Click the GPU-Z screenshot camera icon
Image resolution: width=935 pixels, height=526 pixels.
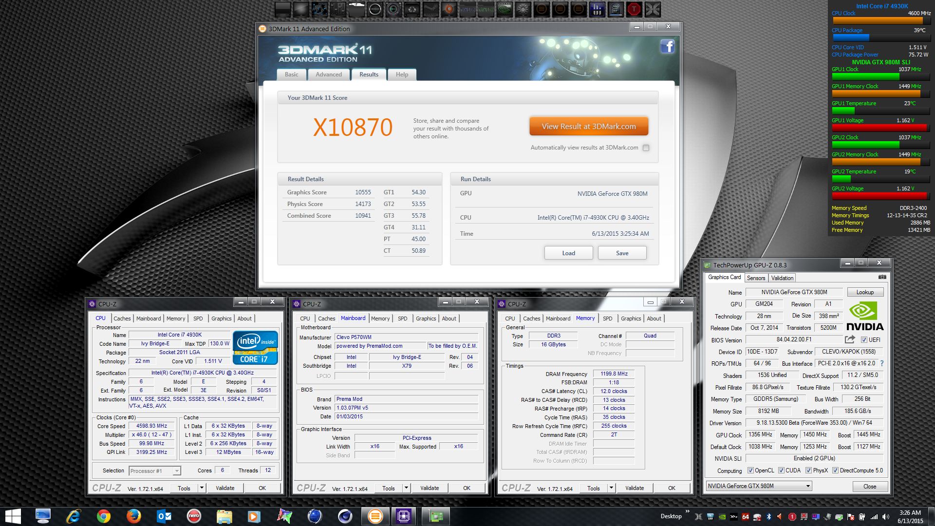pyautogui.click(x=882, y=277)
